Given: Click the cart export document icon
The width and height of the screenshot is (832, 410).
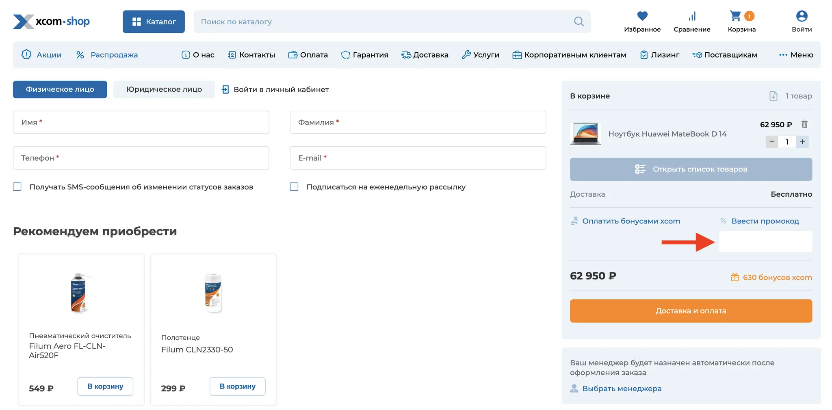Looking at the screenshot, I should point(773,96).
